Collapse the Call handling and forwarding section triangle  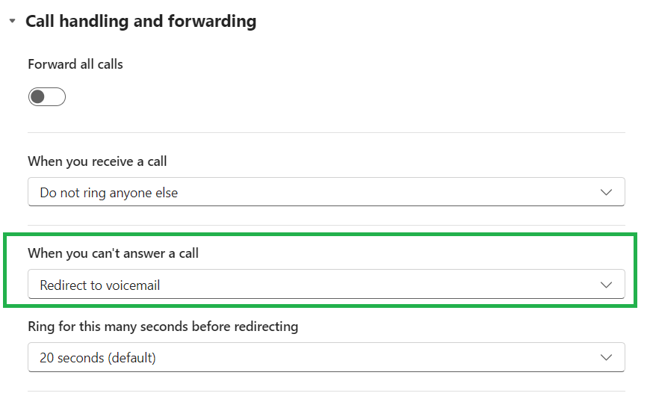pos(12,22)
